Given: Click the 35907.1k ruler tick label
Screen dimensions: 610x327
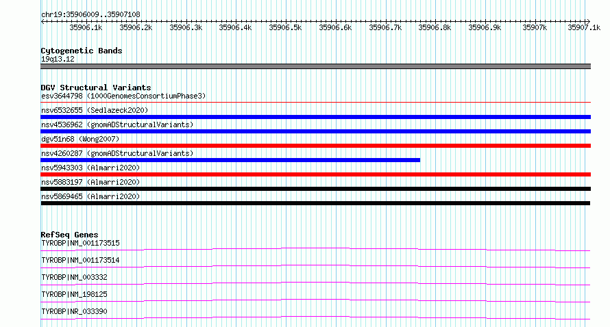Looking at the screenshot, I should point(584,27).
